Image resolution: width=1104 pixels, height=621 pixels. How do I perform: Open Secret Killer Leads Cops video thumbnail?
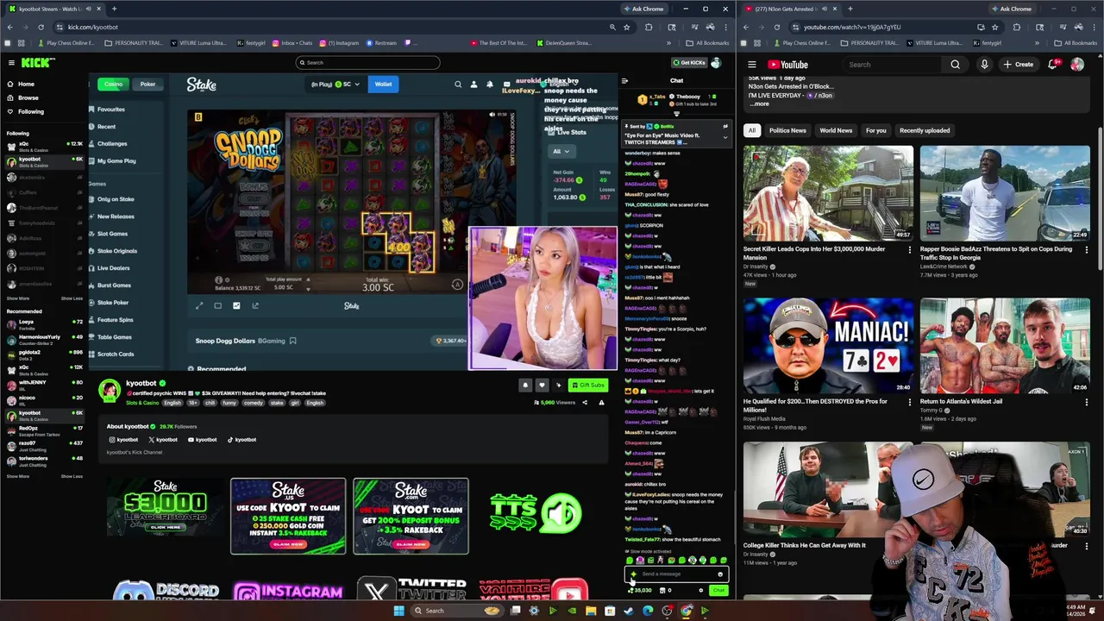click(828, 193)
